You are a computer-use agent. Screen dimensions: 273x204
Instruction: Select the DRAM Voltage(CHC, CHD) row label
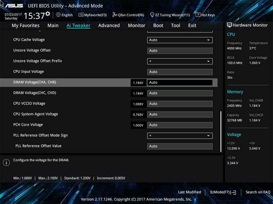(x=35, y=93)
